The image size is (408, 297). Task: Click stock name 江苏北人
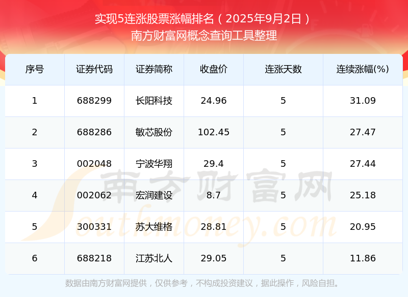tap(154, 258)
